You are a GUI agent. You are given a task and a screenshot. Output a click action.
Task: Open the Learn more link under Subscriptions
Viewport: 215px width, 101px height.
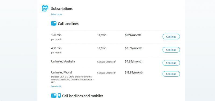pyautogui.click(x=56, y=14)
